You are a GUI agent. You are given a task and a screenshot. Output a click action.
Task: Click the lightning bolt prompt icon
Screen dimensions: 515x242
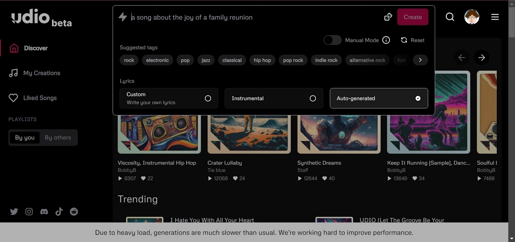123,17
